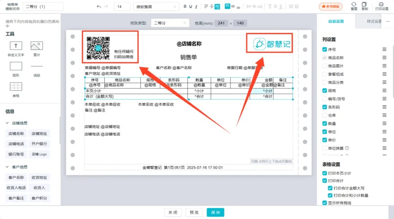This screenshot has height=219, width=394.
Task: Click the paper width field 241
Action: point(221,23)
